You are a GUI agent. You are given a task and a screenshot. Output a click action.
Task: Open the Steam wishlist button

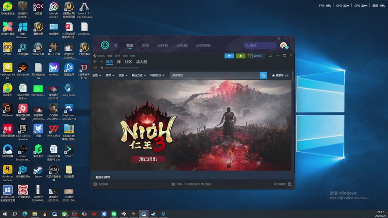click(x=280, y=75)
